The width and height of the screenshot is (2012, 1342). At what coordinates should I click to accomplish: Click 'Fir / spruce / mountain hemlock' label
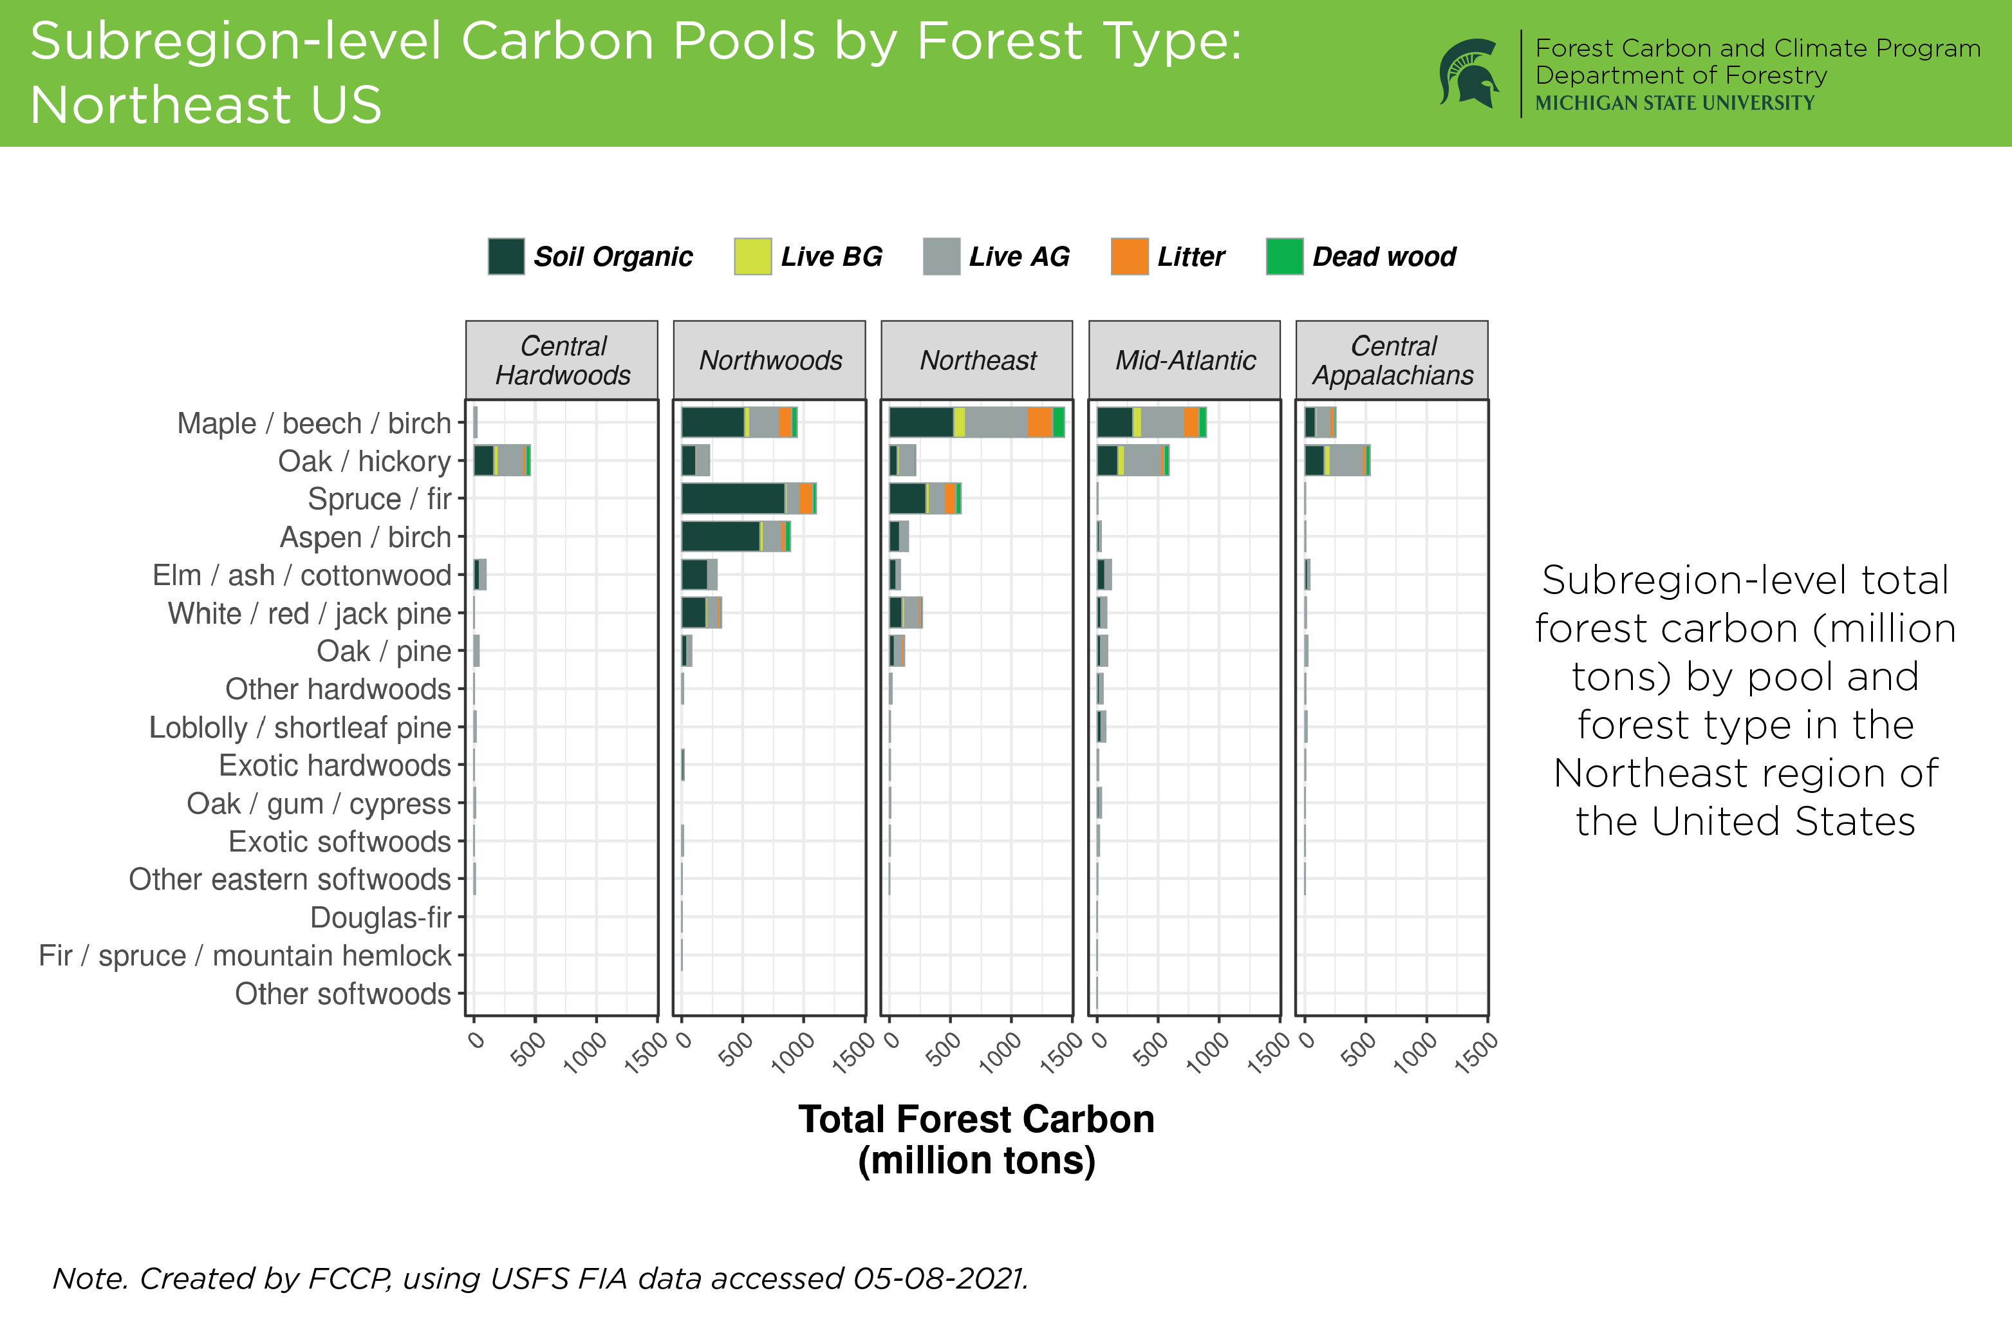(x=244, y=955)
